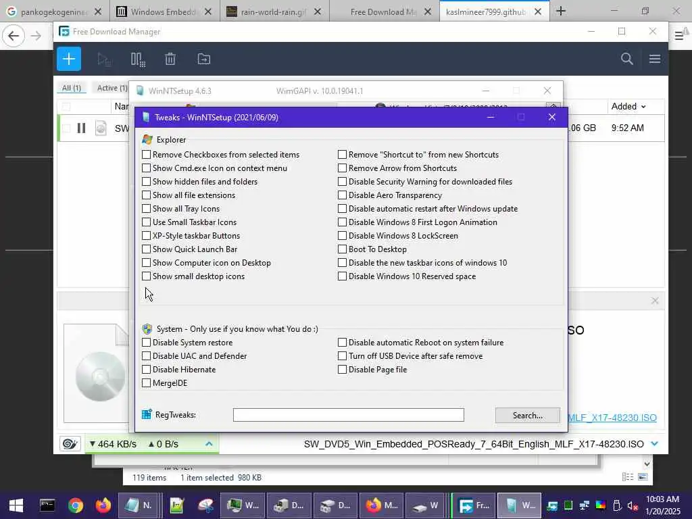The image size is (692, 519).
Task: Open pinned Firefox icon in the taskbar
Action: point(103,505)
